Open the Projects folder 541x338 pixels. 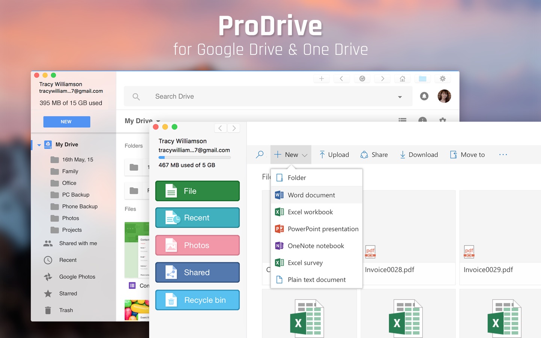coord(66,230)
